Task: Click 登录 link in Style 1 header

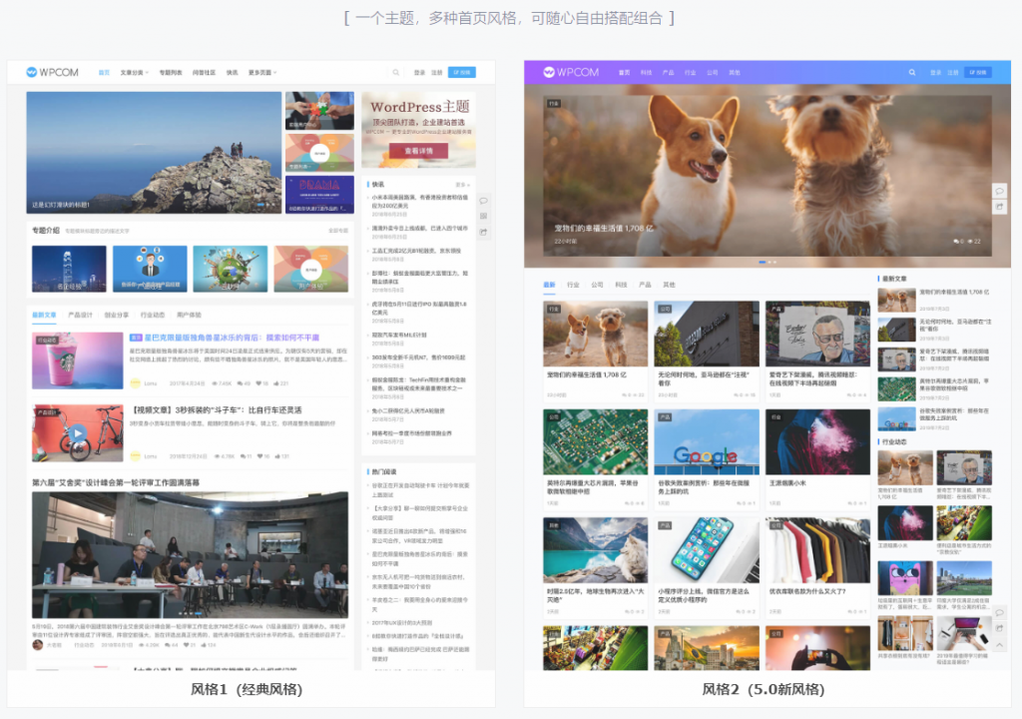Action: click(420, 73)
